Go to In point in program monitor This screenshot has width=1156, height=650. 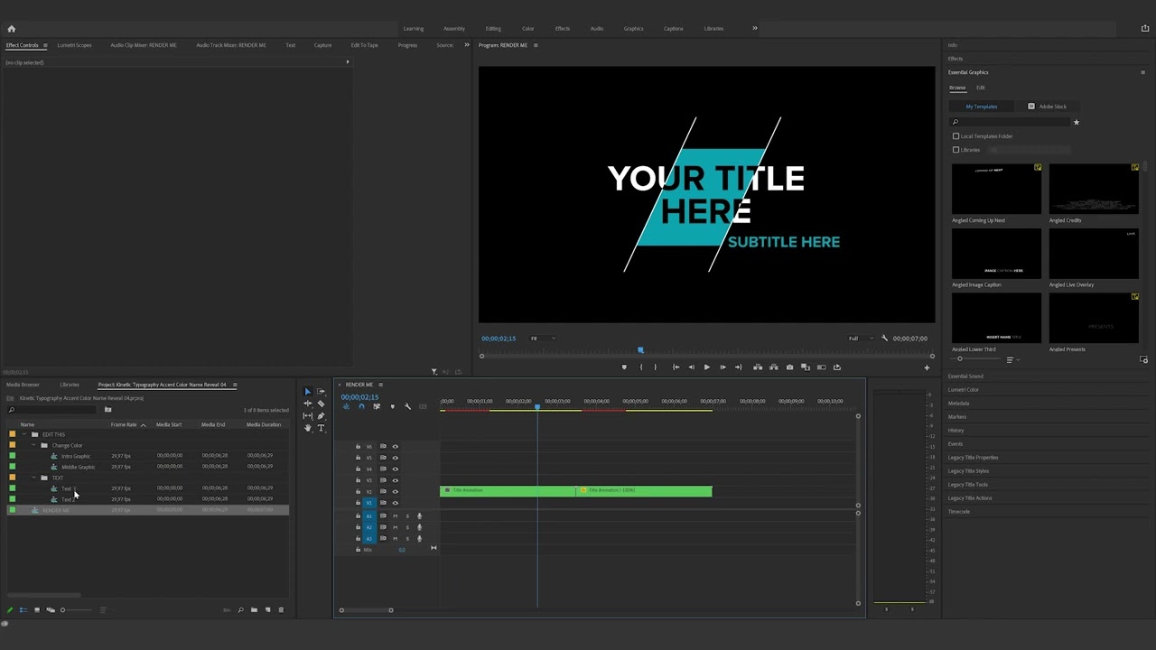click(676, 367)
